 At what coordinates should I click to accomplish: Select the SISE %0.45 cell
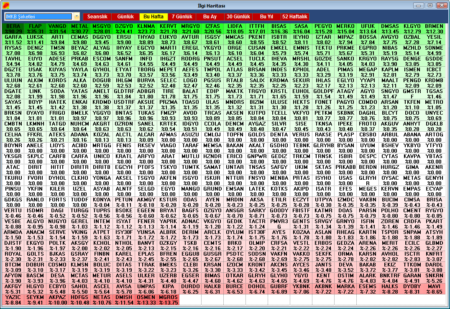point(301,126)
